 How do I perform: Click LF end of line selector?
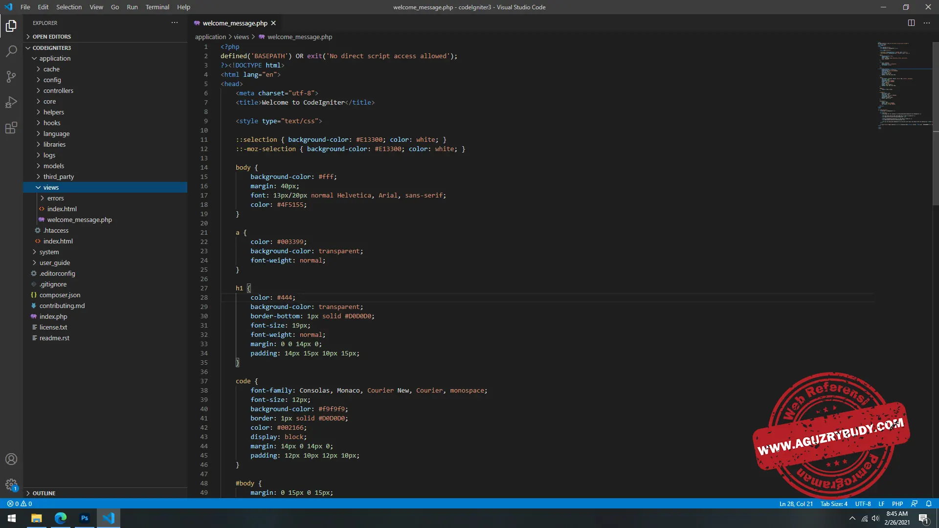(881, 504)
